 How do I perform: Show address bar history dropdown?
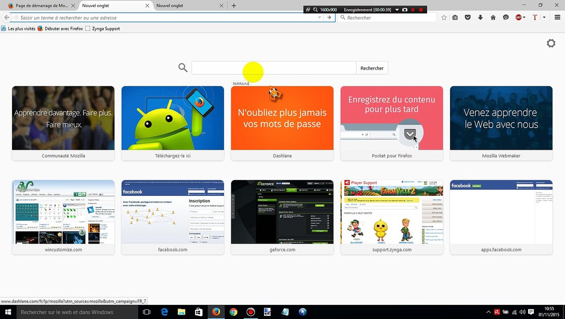(319, 18)
